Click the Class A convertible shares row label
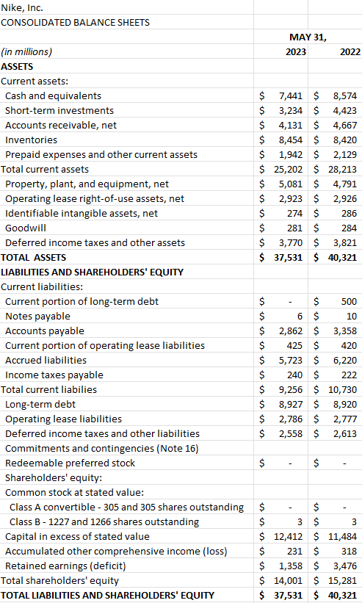Screen dimensions: 362x603 coord(126,508)
